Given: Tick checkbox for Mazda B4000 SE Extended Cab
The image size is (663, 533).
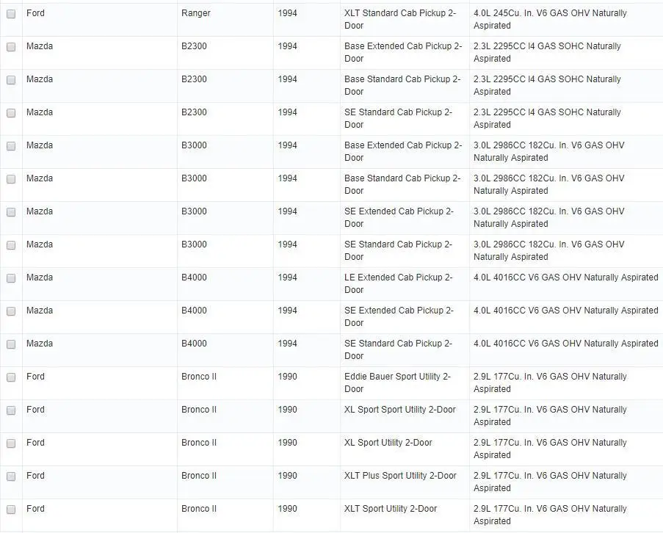Looking at the screenshot, I should click(11, 311).
